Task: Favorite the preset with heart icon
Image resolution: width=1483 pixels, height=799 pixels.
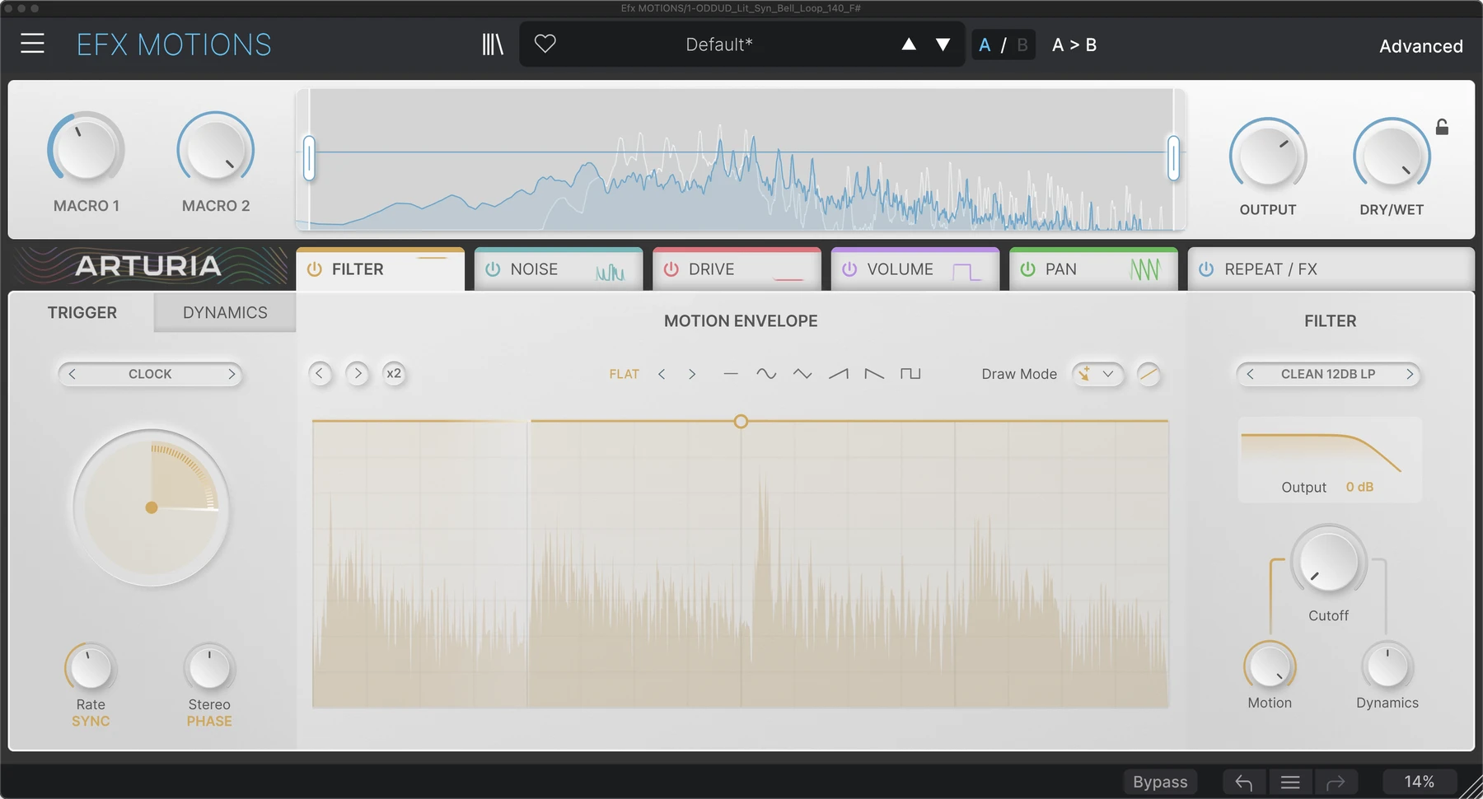Action: point(545,44)
